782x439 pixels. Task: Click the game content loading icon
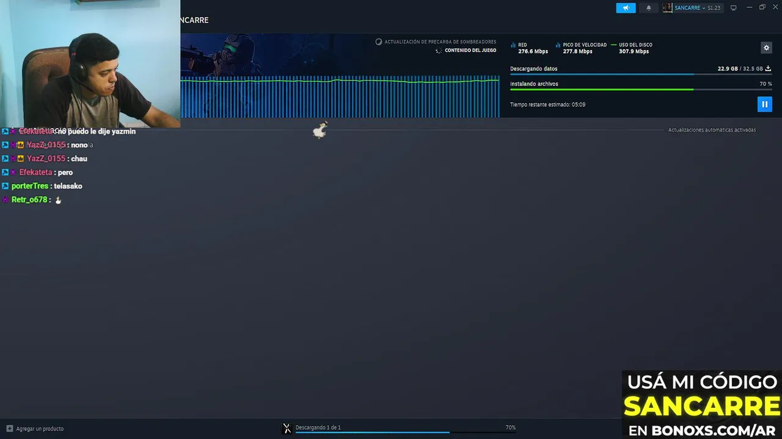pos(439,51)
